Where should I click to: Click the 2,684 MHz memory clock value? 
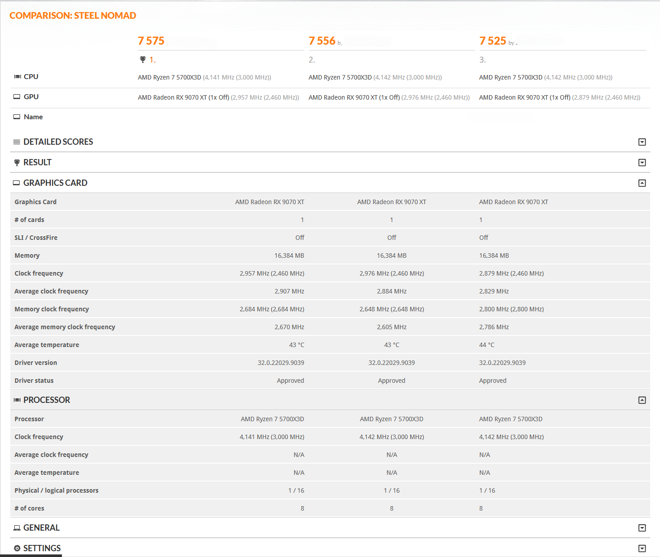point(272,309)
